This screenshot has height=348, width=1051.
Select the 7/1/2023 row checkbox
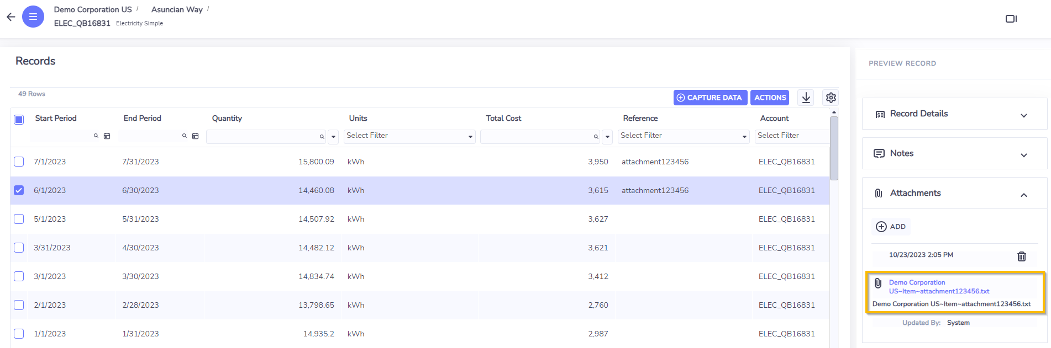point(19,162)
